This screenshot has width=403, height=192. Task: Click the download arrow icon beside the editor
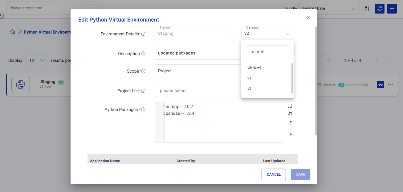[x=290, y=134]
